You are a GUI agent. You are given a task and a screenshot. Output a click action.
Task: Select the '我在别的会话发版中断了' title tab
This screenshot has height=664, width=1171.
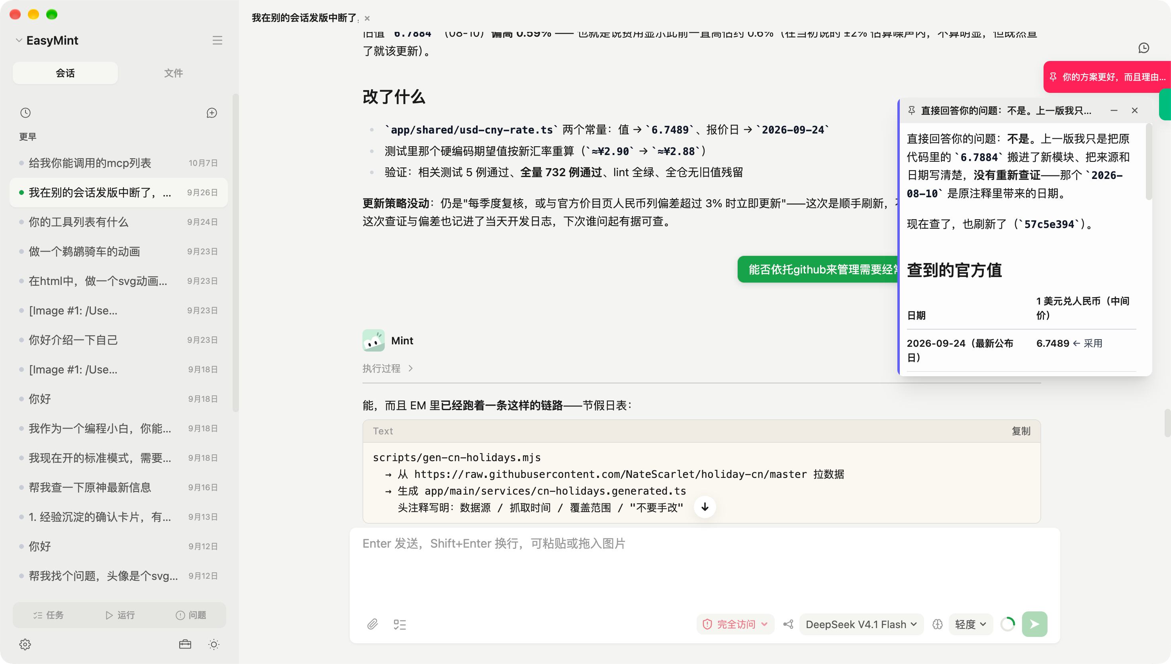(x=304, y=18)
